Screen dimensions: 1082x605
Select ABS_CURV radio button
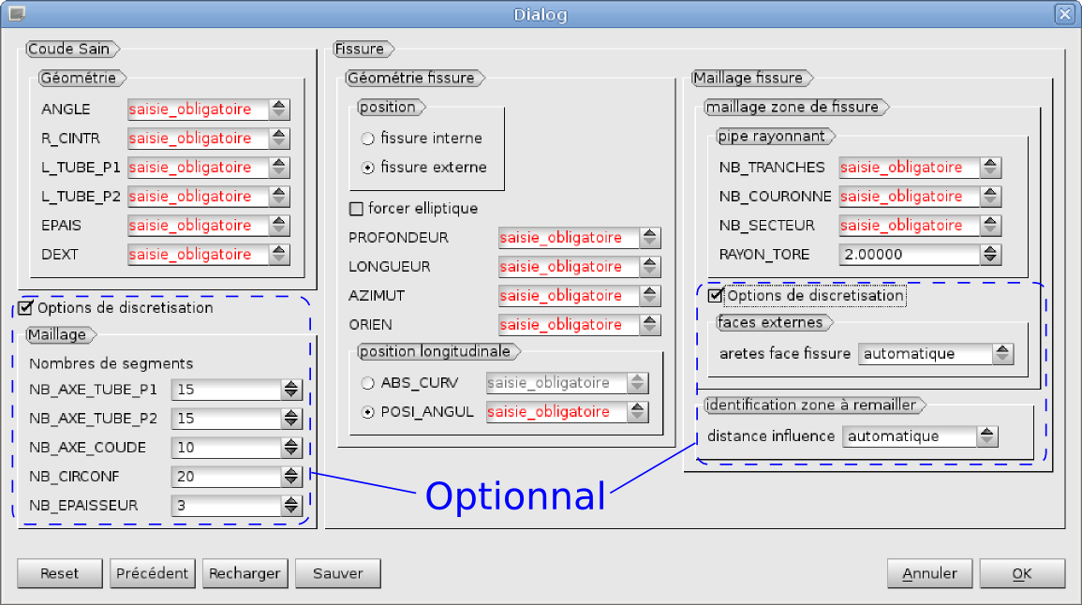click(368, 383)
